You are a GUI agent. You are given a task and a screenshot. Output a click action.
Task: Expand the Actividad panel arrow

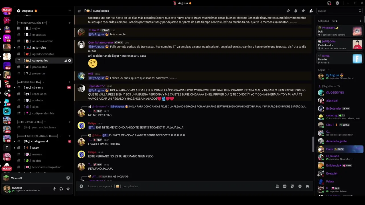(x=360, y=21)
